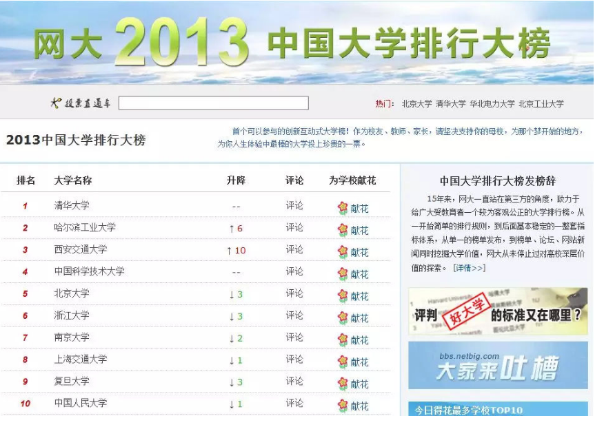Open hot link 华北电力大学
The height and width of the screenshot is (427, 604).
[492, 104]
